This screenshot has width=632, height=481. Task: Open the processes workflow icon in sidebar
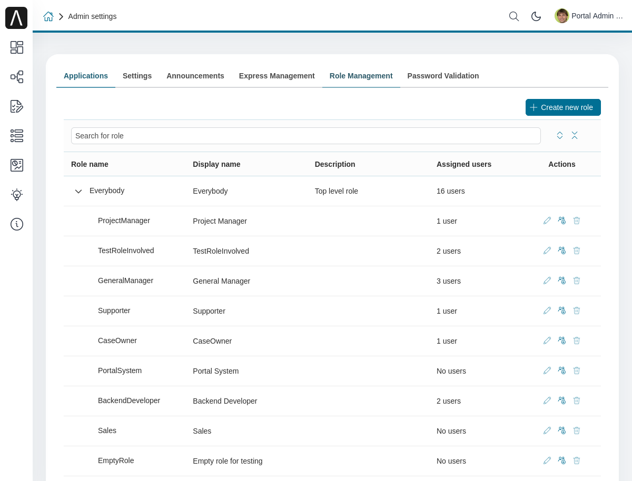tap(17, 77)
